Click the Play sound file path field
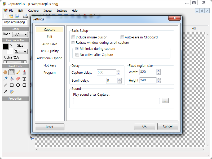The height and width of the screenshot is (159, 212). click(116, 101)
